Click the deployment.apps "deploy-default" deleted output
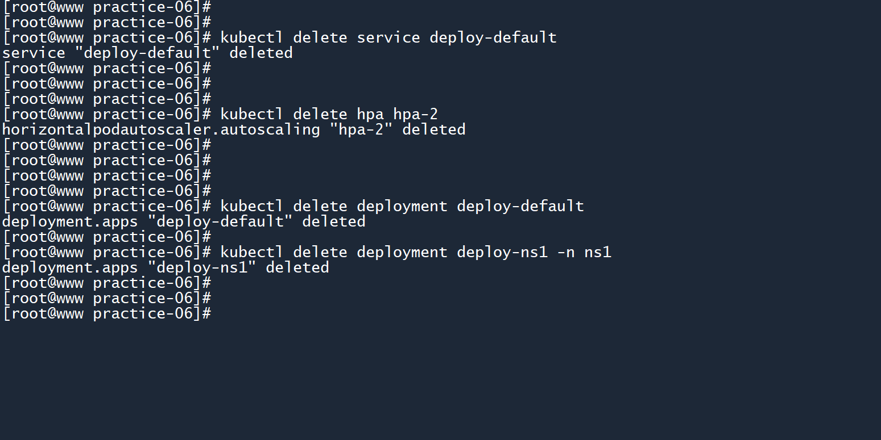Viewport: 881px width, 440px height. click(x=184, y=222)
